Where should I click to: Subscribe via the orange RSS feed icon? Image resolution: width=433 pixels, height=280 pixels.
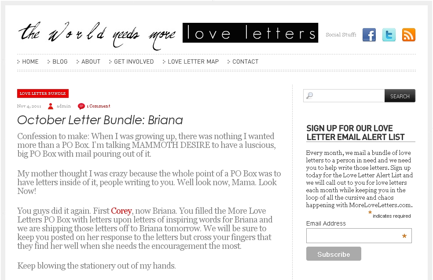click(408, 35)
